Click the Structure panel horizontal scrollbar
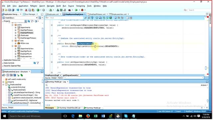The height and width of the screenshot is (120, 213). click(x=16, y=105)
